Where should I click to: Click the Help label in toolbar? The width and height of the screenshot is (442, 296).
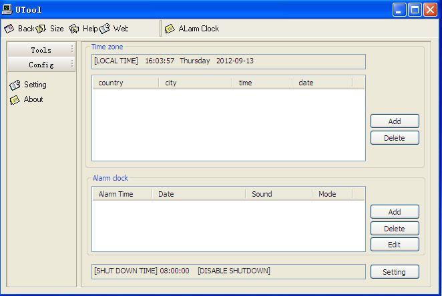coord(90,29)
